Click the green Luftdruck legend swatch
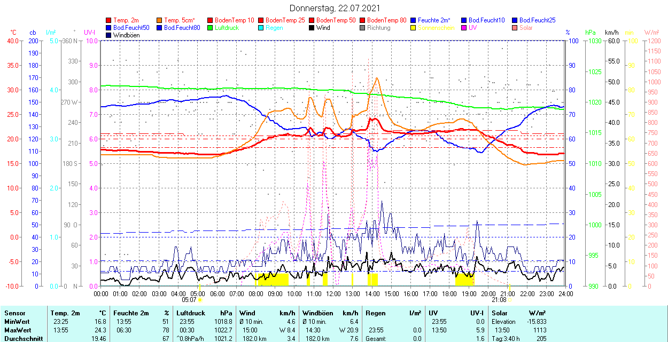This screenshot has width=668, height=342. pyautogui.click(x=210, y=28)
